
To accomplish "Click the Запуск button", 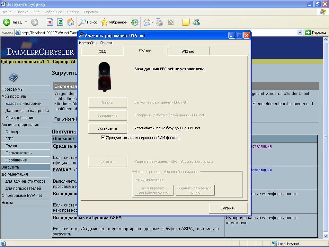I will (107, 103).
